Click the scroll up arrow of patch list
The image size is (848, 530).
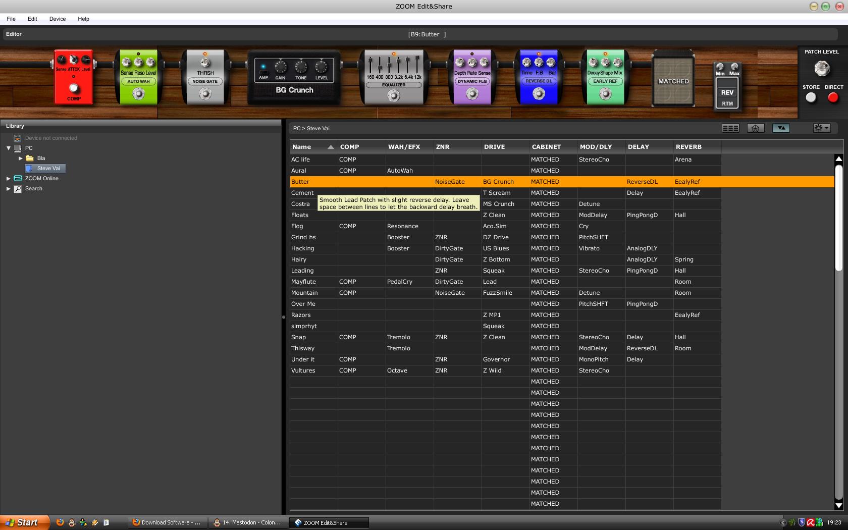[x=839, y=158]
